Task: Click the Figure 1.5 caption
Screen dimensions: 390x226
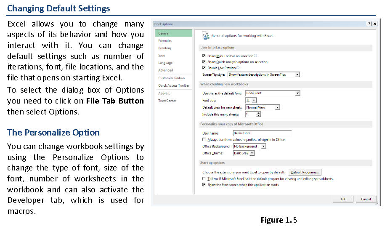Action: tap(279, 220)
